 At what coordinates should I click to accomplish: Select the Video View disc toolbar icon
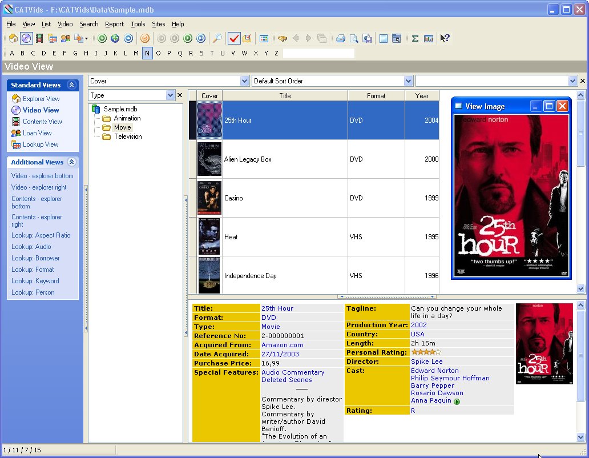pos(26,38)
